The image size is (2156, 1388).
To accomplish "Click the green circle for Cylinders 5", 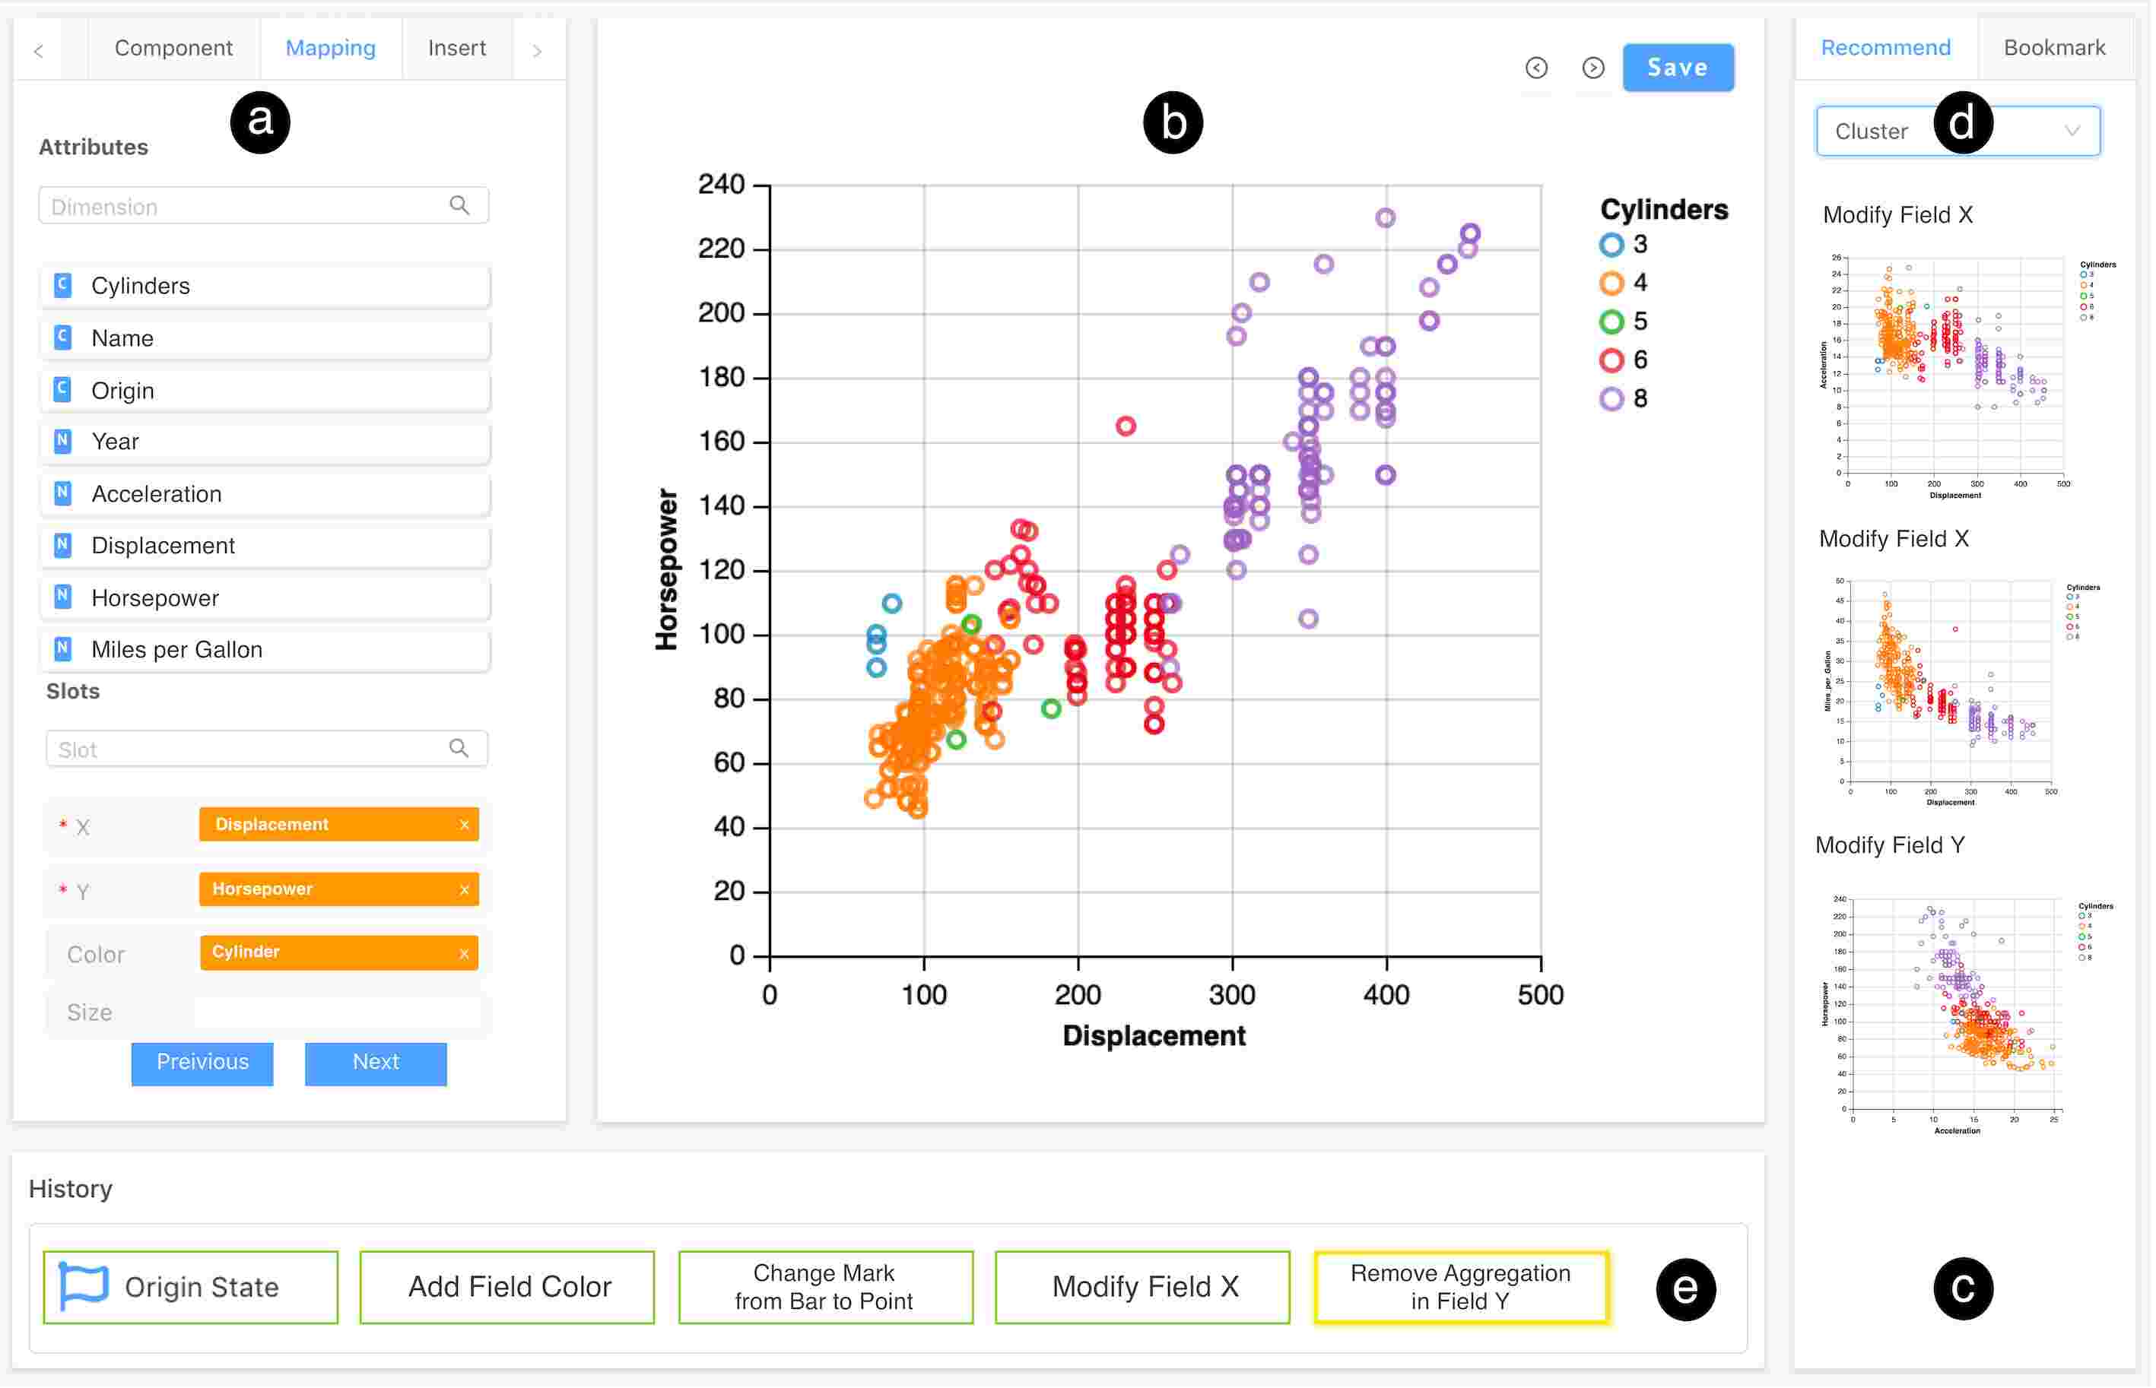I will pos(1613,321).
